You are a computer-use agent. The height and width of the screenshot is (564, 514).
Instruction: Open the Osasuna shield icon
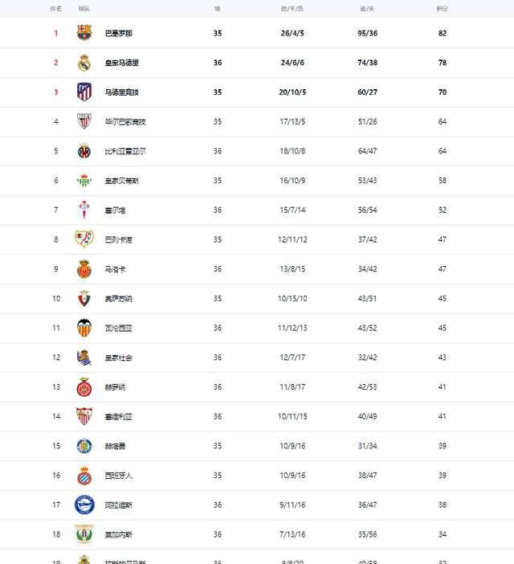pos(84,299)
